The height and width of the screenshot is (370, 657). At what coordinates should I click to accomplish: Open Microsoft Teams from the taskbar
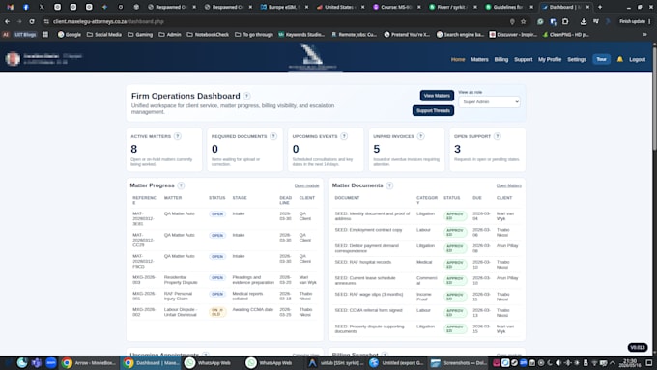tap(37, 363)
